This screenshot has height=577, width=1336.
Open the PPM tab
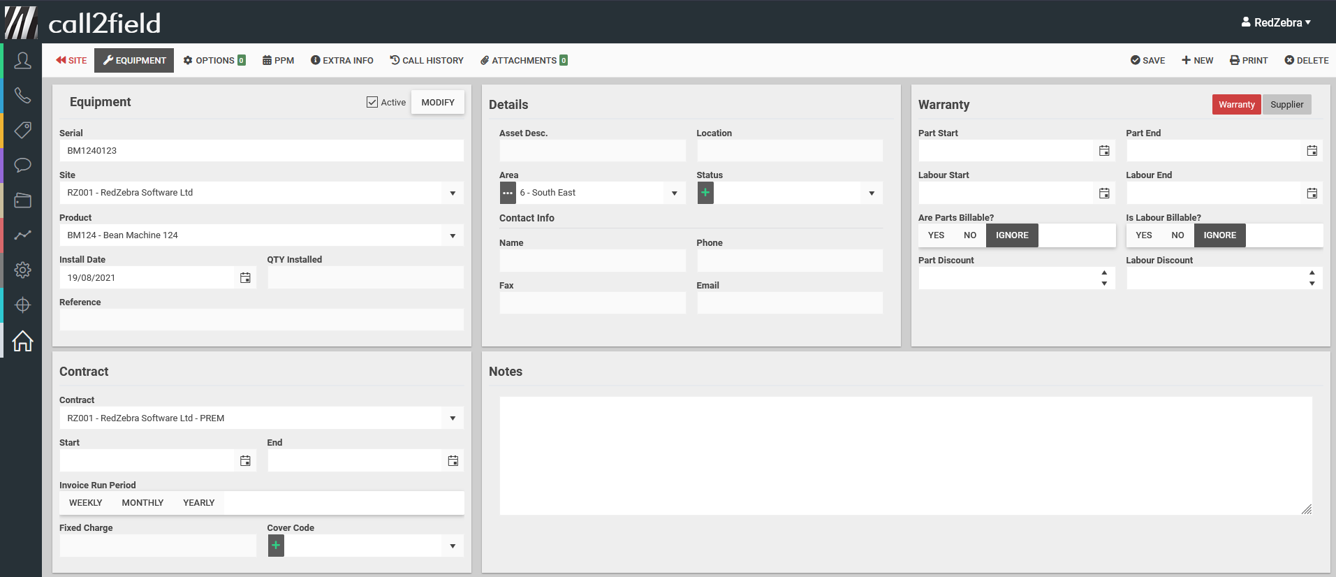pos(278,61)
